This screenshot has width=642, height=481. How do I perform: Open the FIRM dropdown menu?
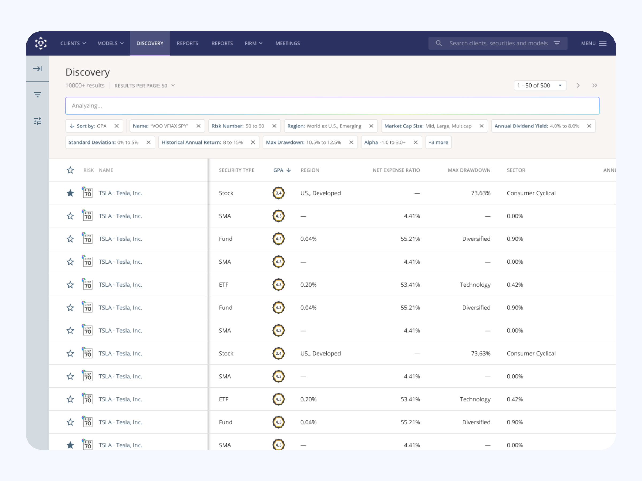pos(253,43)
